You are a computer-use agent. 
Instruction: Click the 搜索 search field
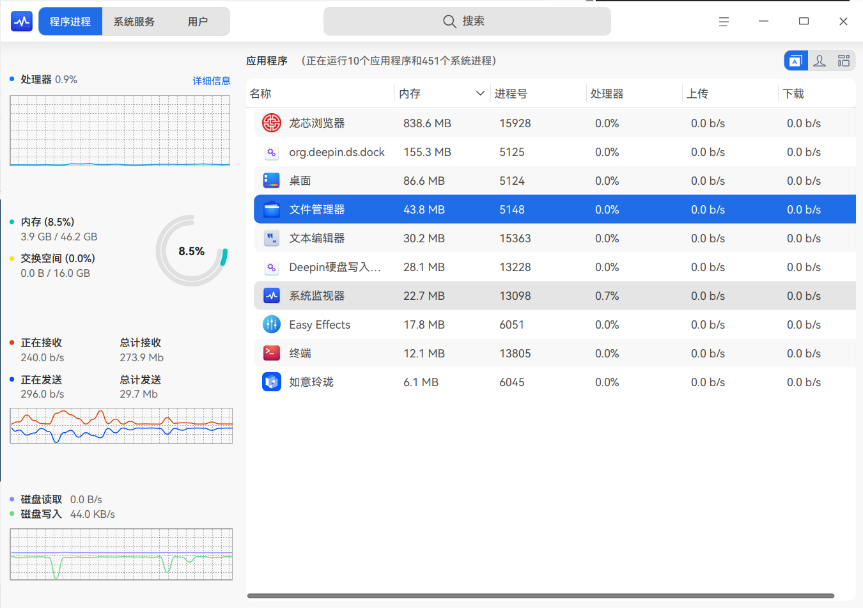coord(467,21)
